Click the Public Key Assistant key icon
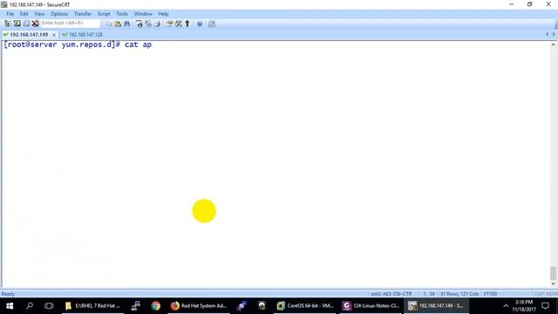 point(187,24)
